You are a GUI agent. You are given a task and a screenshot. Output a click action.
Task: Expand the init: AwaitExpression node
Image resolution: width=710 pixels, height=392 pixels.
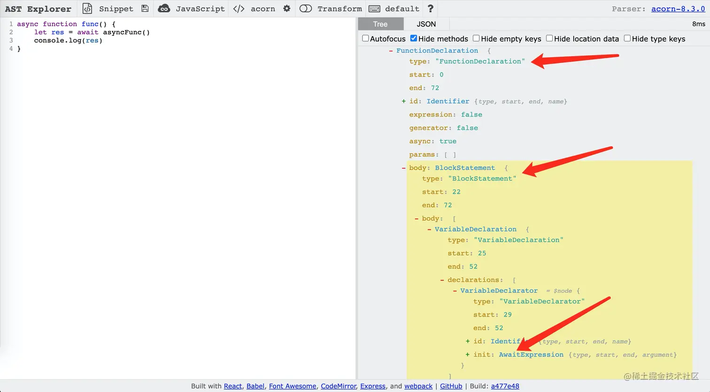pos(468,354)
